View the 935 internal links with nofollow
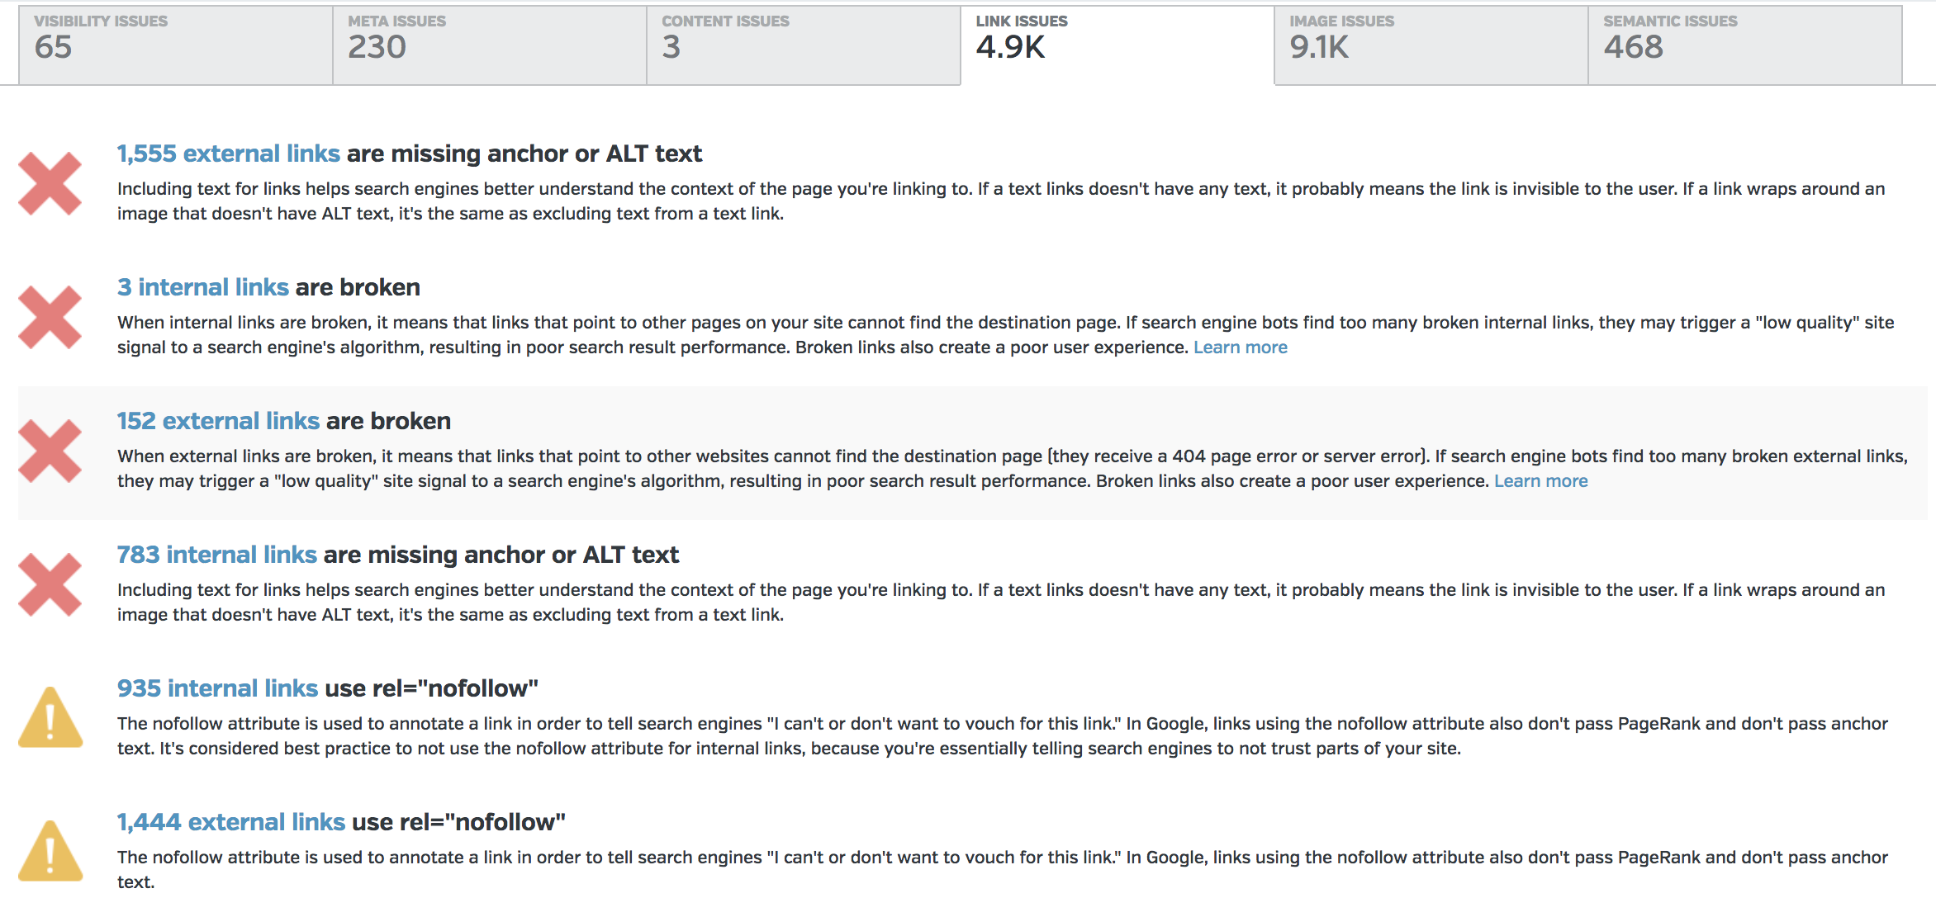 pyautogui.click(x=217, y=688)
